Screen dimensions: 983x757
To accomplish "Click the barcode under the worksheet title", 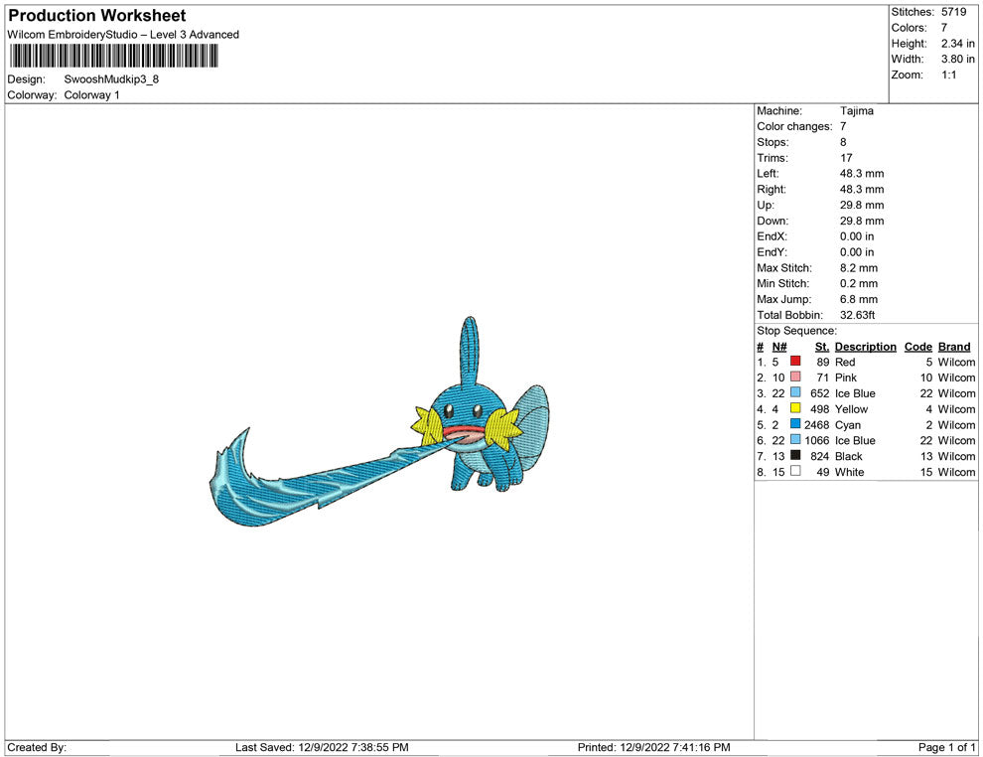I will tap(113, 56).
